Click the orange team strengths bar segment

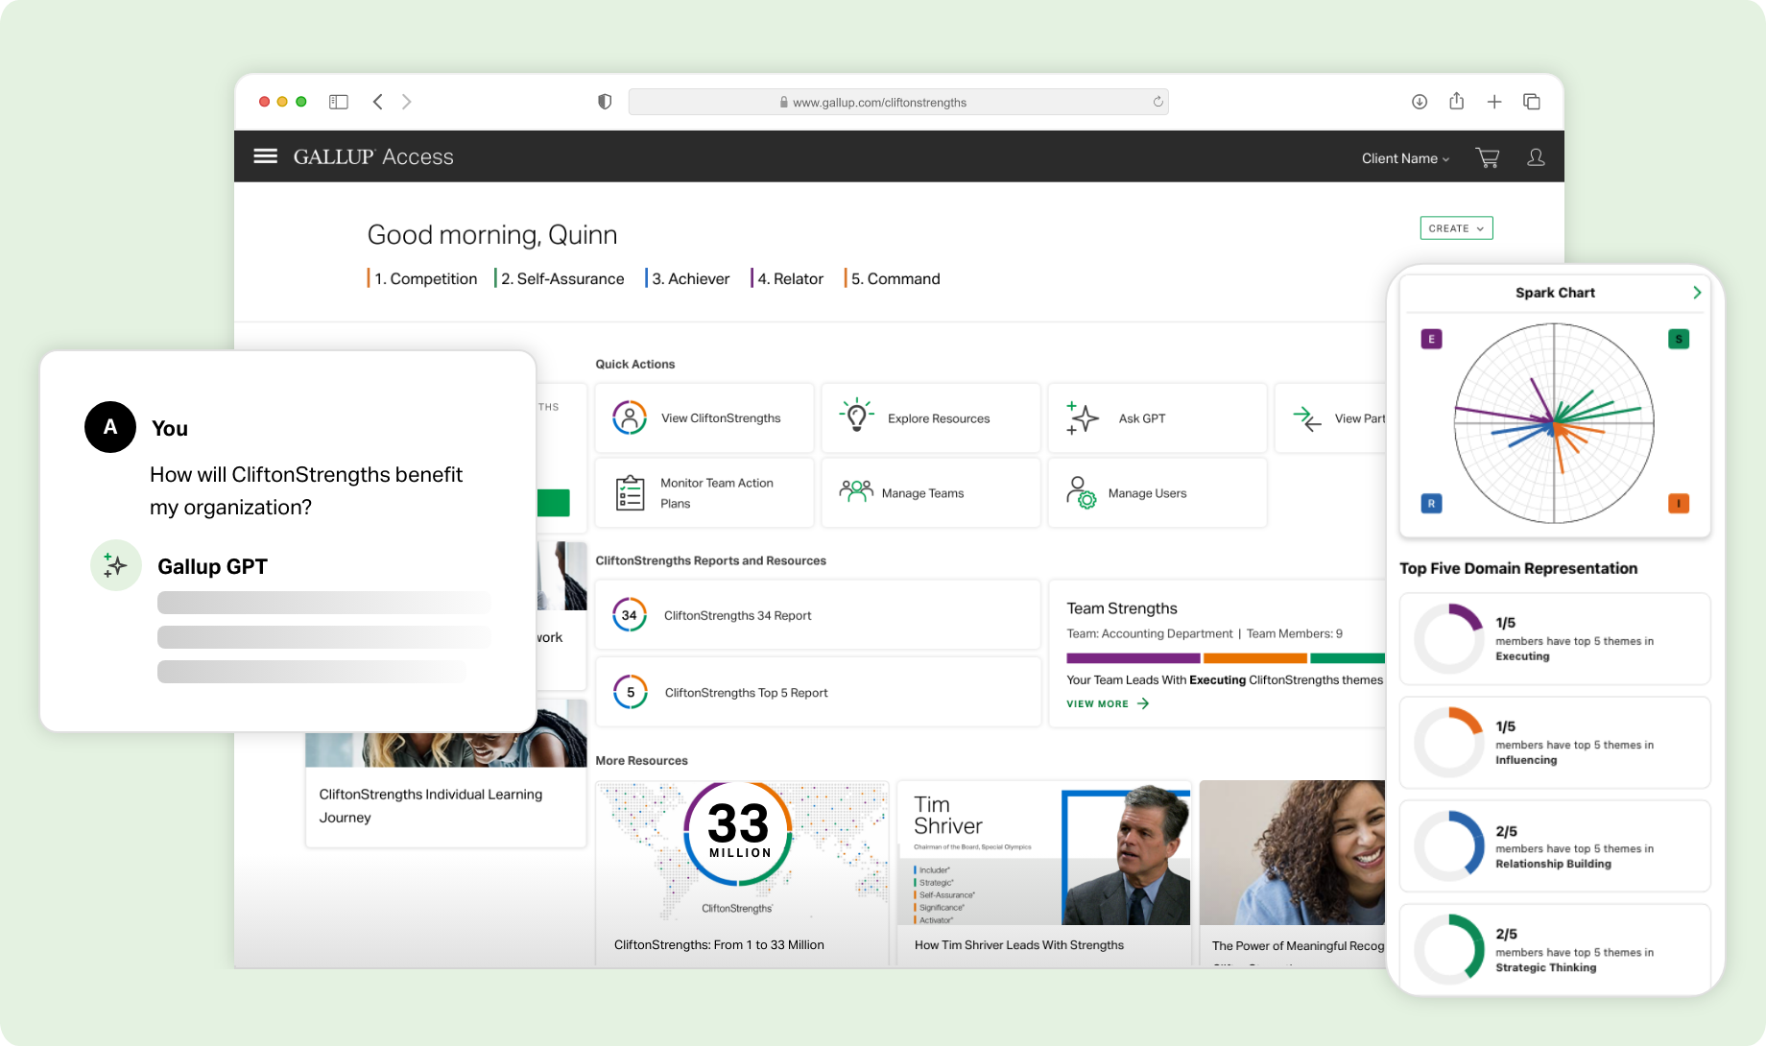[1255, 658]
